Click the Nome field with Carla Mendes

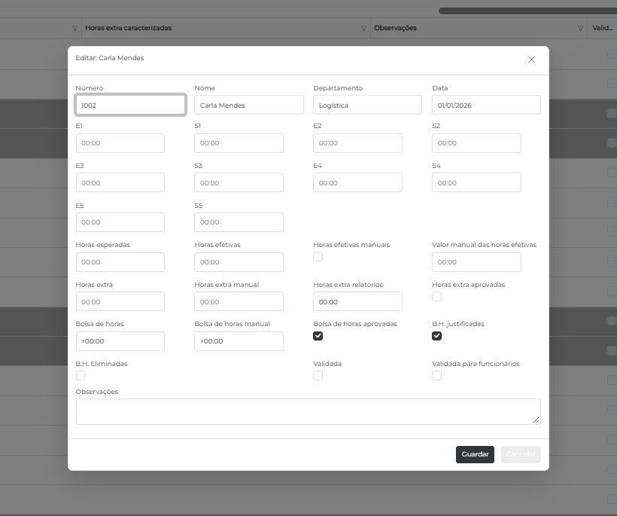[x=249, y=105]
